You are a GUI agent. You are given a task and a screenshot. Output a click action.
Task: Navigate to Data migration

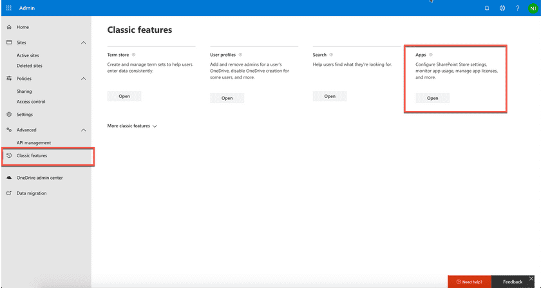(32, 193)
